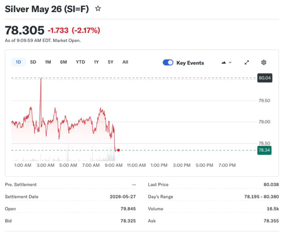
Task: Switch to the 5D time range tab
Action: 33,62
